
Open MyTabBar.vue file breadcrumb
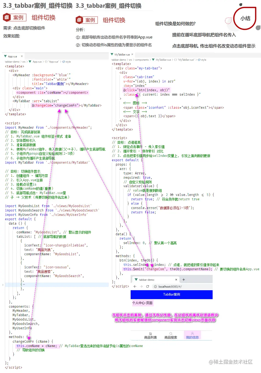pos(163,60)
